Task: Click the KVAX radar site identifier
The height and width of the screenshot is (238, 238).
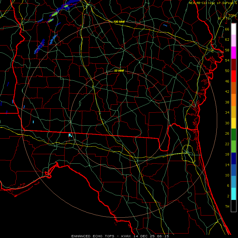Action: pyautogui.click(x=127, y=236)
